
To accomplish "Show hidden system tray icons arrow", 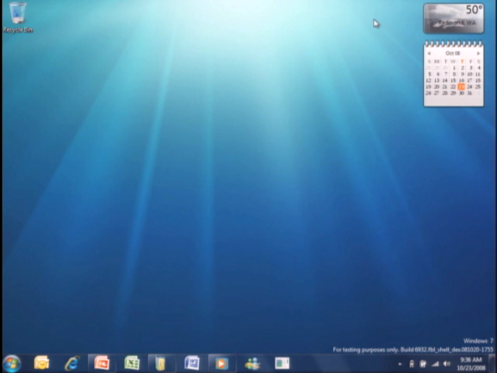I will pyautogui.click(x=401, y=364).
